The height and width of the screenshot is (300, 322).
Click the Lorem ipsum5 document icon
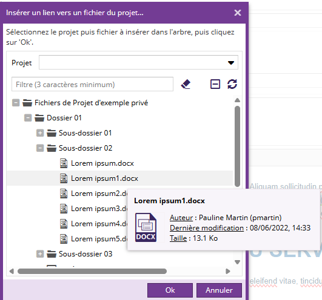click(64, 239)
